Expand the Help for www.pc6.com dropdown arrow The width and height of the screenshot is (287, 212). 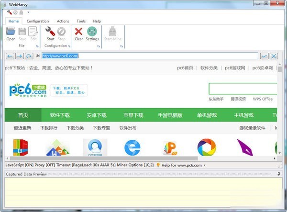(x=205, y=165)
